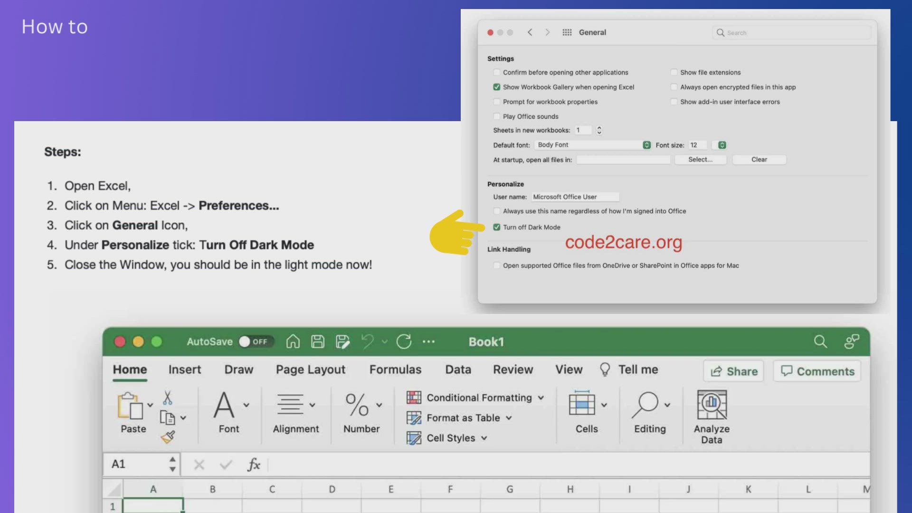Click the Copy icon in ribbon

point(167,418)
